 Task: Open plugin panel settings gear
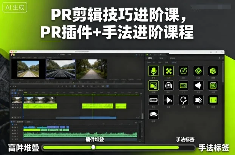point(220,58)
